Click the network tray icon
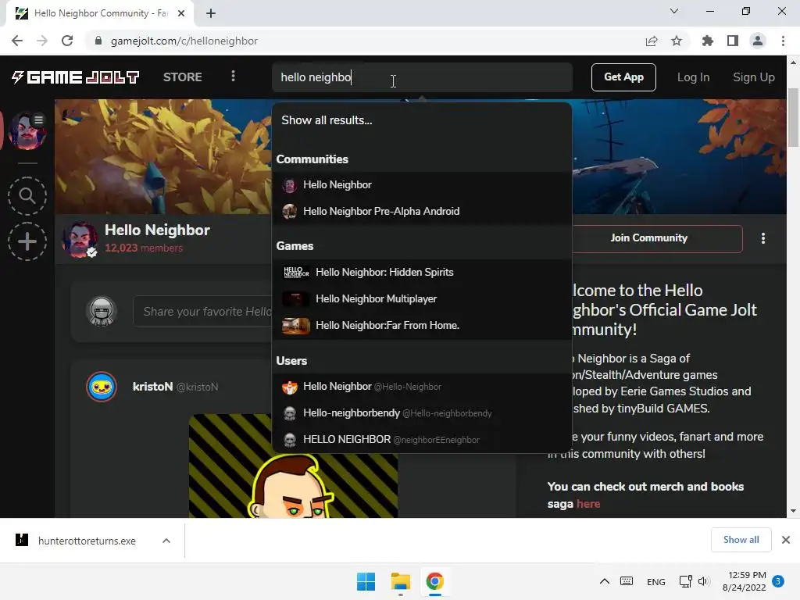 [x=686, y=581]
